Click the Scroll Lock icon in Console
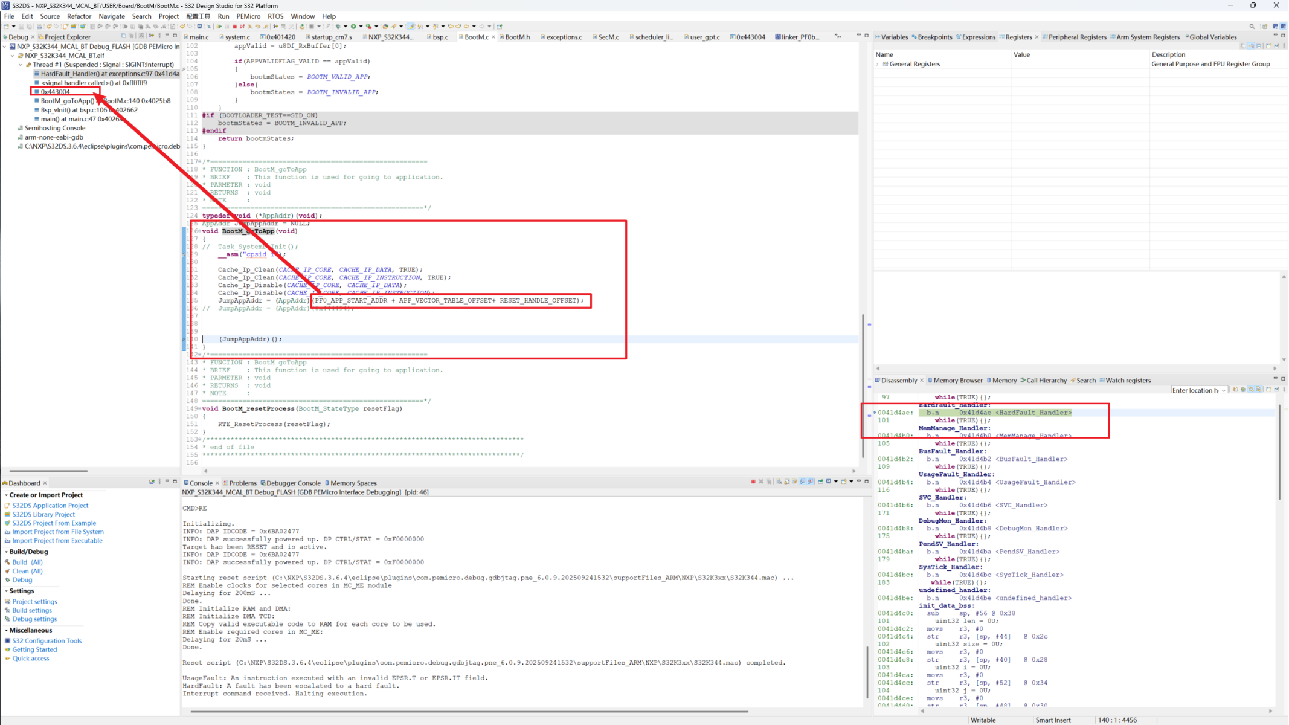 coord(787,482)
